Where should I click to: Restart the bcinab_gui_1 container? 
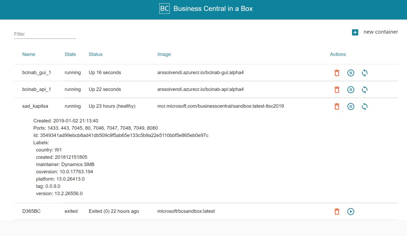click(365, 73)
